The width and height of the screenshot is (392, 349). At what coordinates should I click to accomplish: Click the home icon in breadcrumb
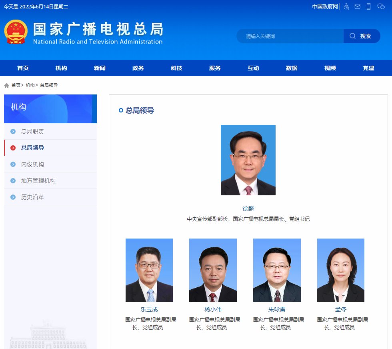click(x=6, y=86)
